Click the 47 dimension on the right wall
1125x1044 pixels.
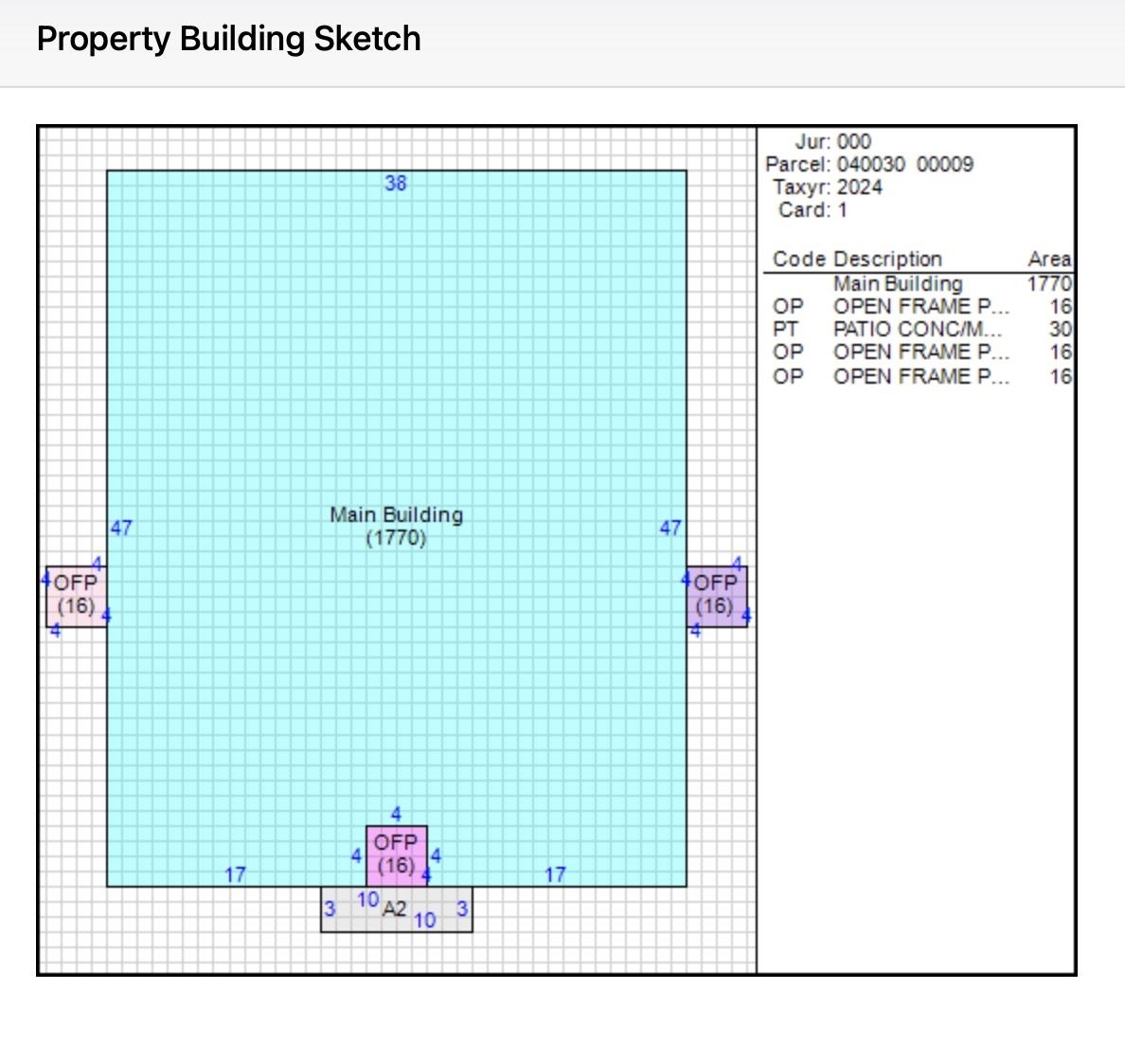pyautogui.click(x=670, y=529)
